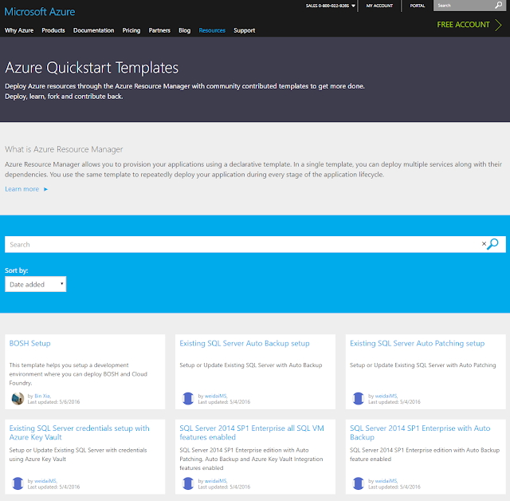The height and width of the screenshot is (501, 510).
Task: Click Bin Xia author link
Action: (42, 396)
